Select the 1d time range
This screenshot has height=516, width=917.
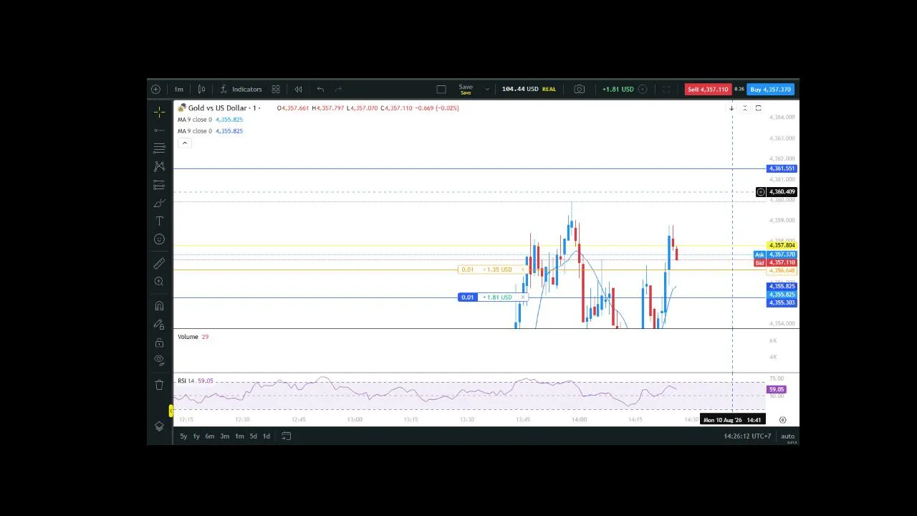(267, 436)
